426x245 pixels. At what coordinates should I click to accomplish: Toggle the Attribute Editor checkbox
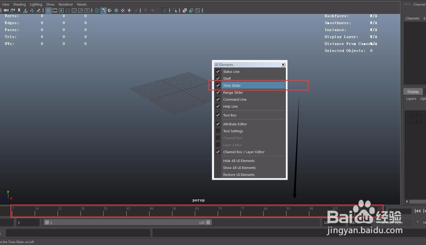[x=218, y=124]
